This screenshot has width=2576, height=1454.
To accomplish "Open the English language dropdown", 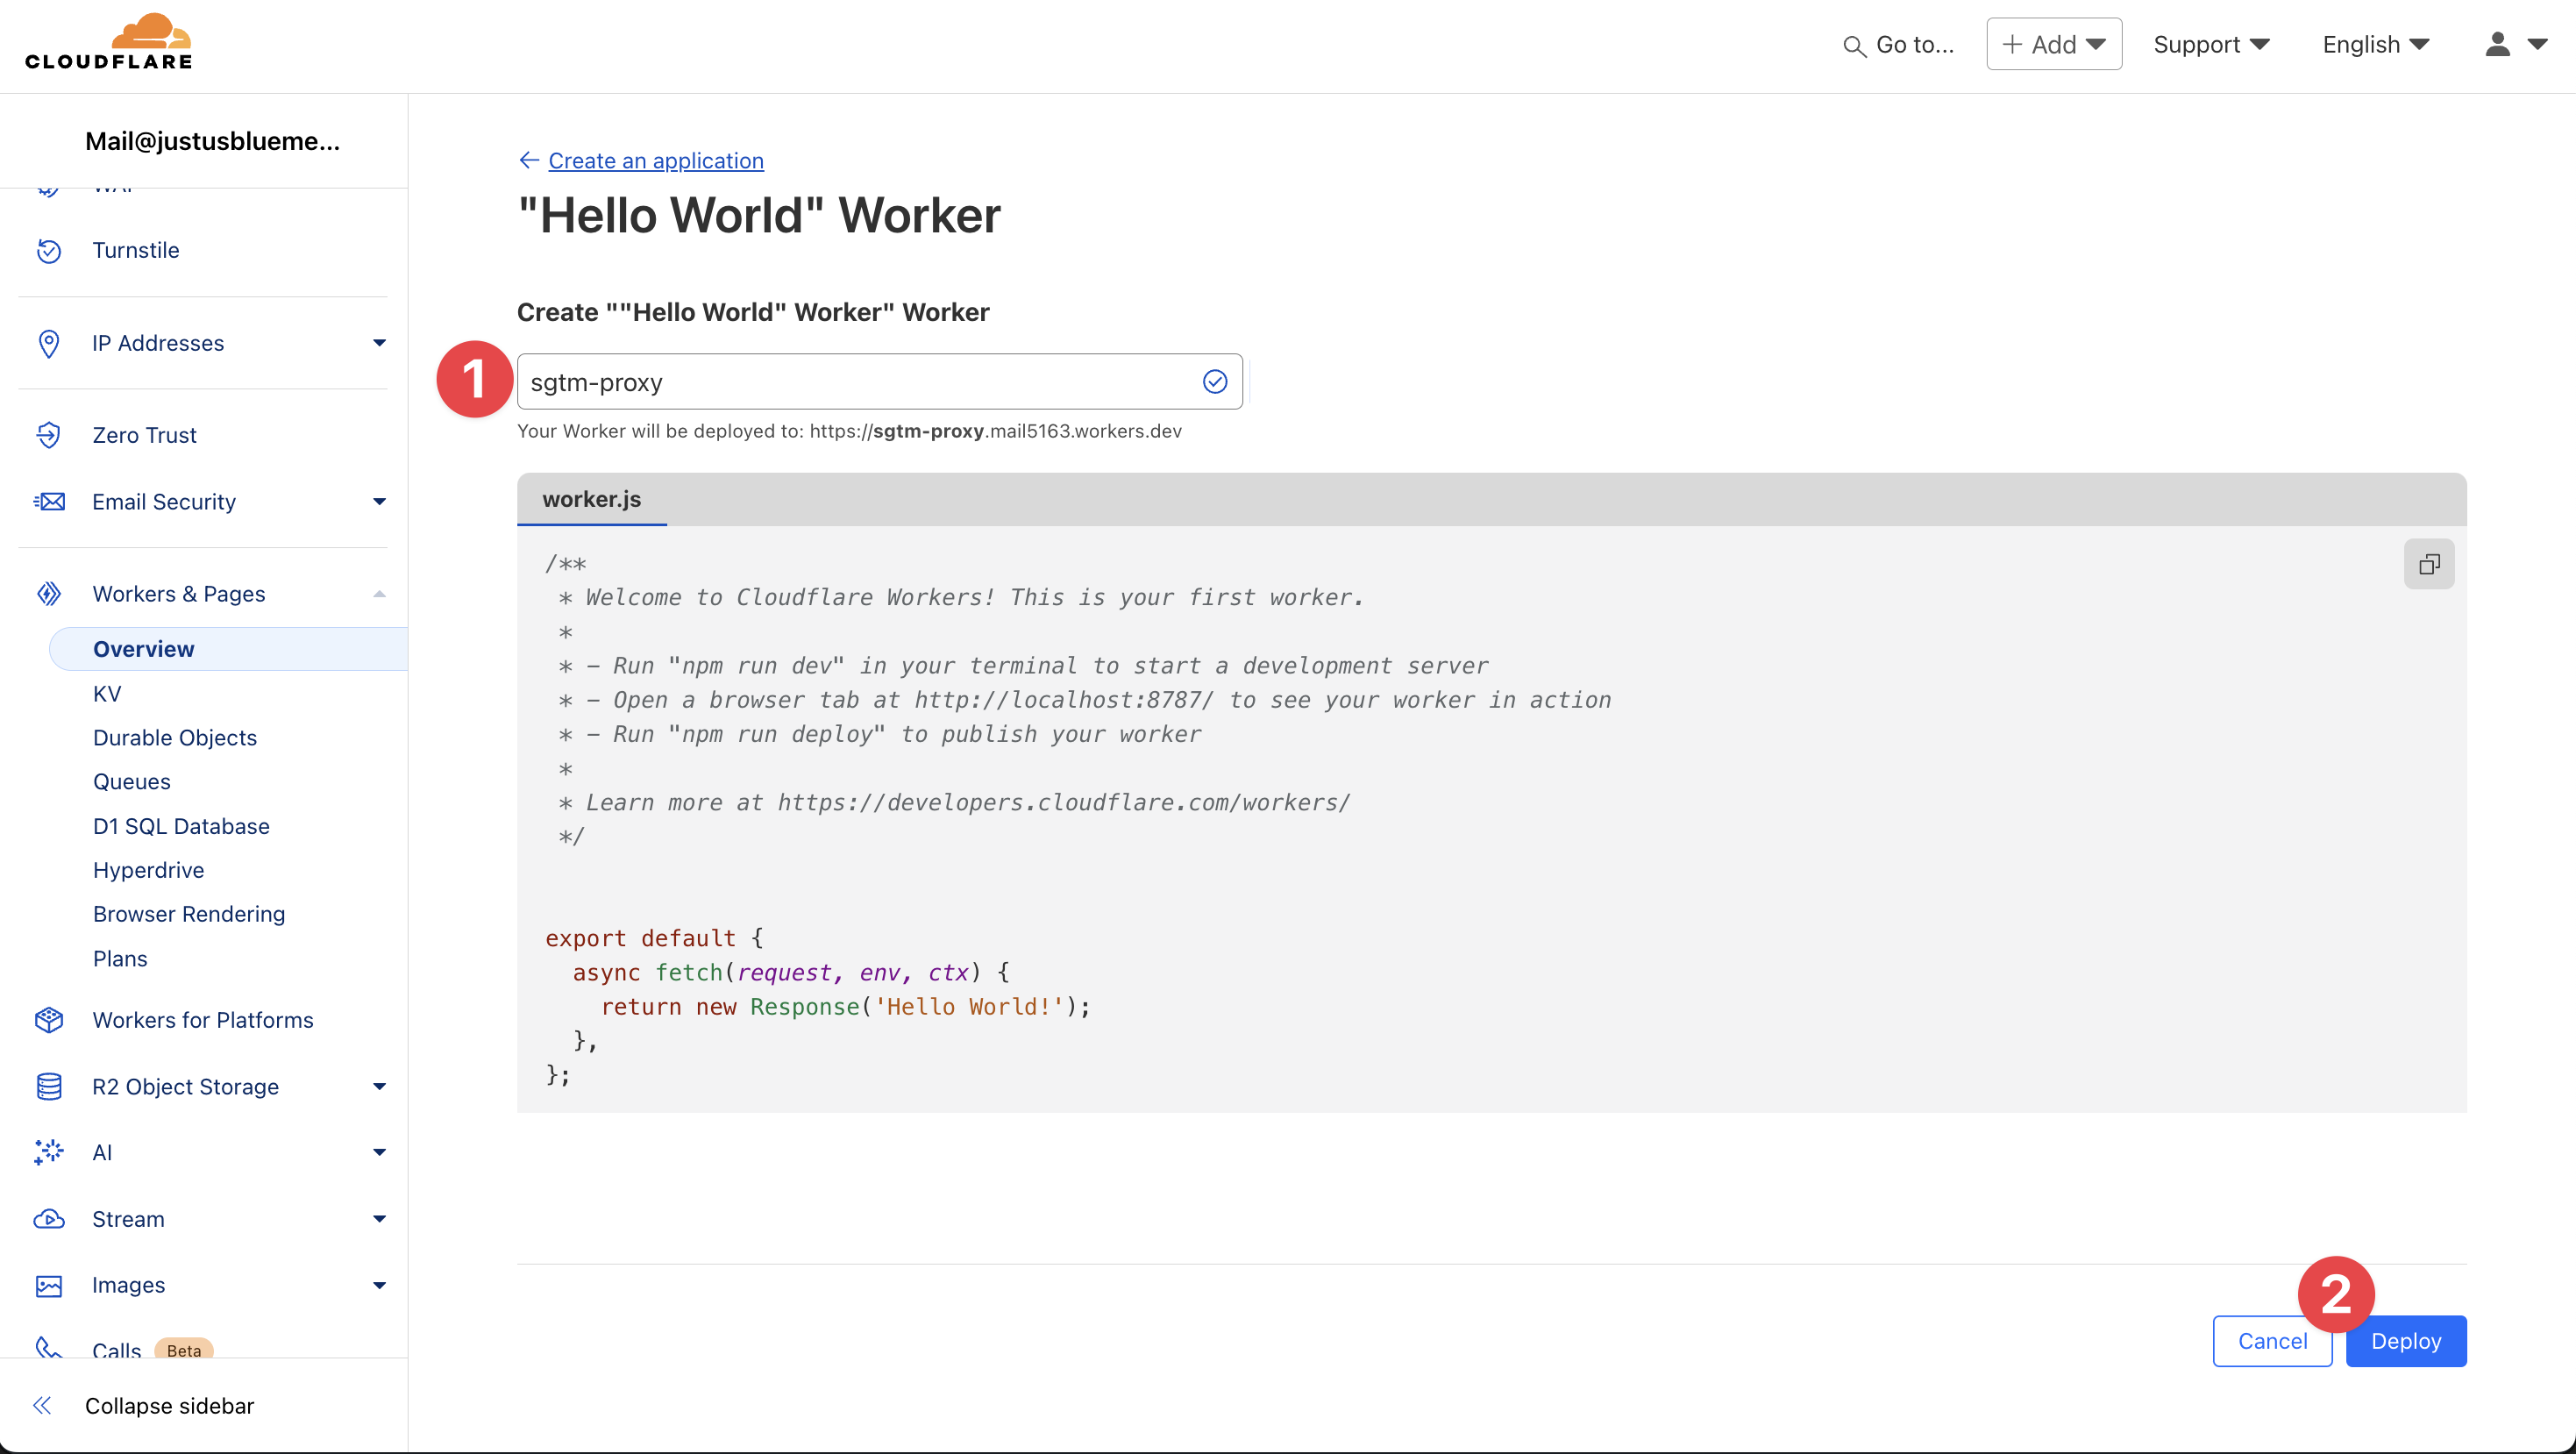I will point(2375,44).
